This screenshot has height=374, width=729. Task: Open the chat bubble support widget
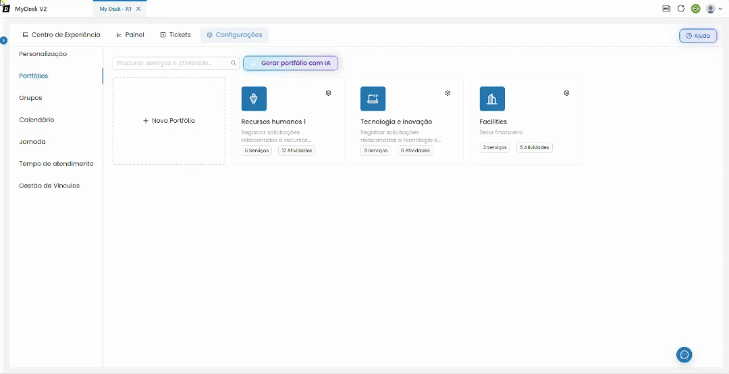[x=684, y=354]
